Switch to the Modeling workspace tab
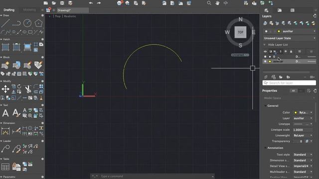Viewport: 319px width, 179px height. click(x=29, y=10)
